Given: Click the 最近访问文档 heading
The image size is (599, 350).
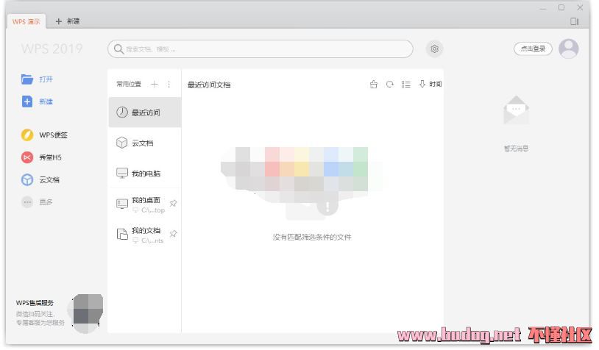Looking at the screenshot, I should point(209,85).
